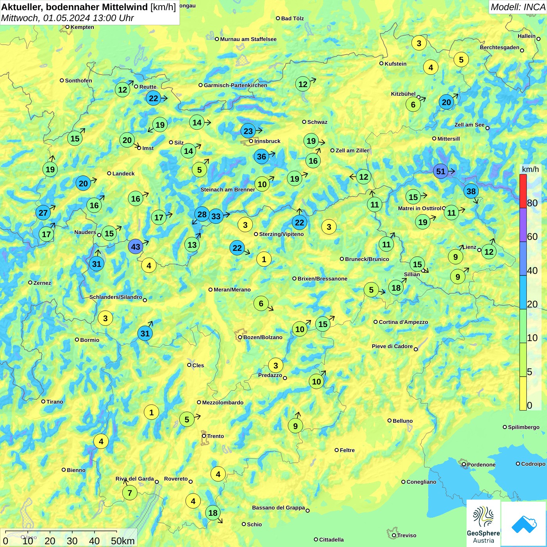
Task: Select the 33 km/h wind station marker
Action: click(216, 216)
